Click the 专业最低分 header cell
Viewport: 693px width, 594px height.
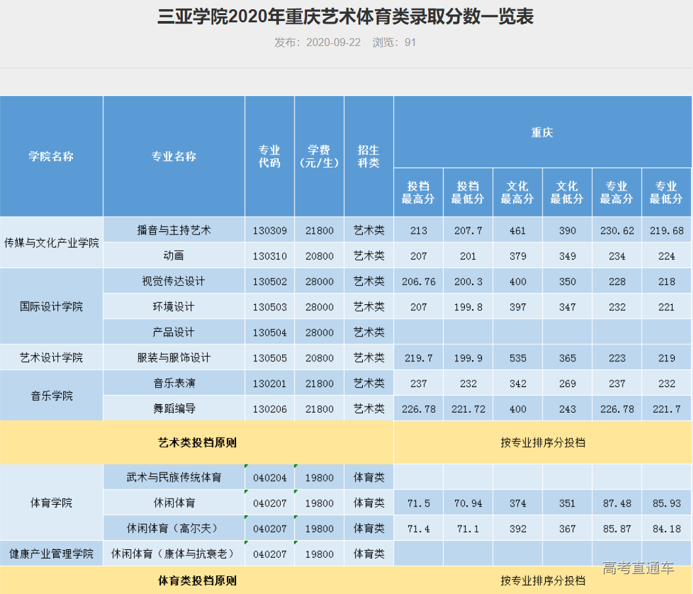click(666, 192)
